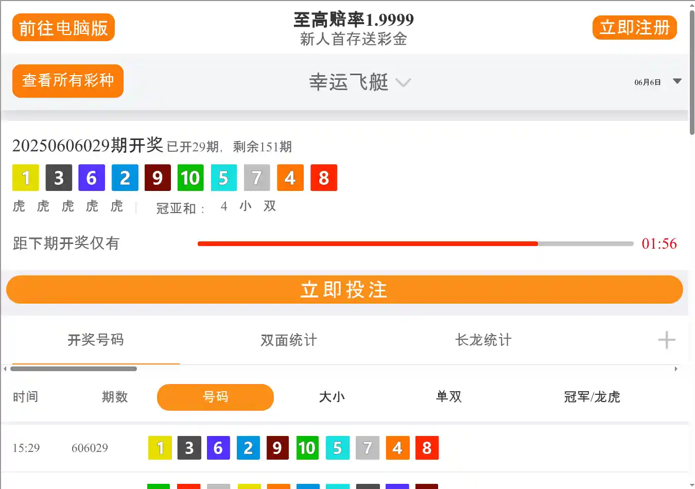695x489 pixels.
Task: Switch the results view to 大小
Action: [x=332, y=397]
